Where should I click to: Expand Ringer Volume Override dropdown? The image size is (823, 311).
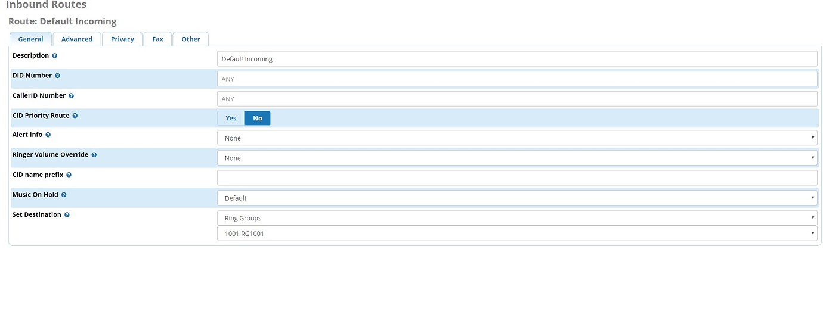[x=516, y=158]
